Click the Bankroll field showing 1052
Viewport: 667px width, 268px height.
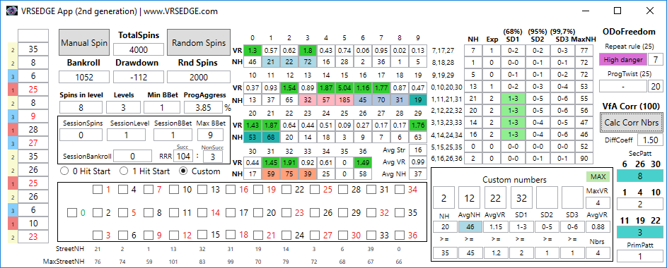tap(83, 77)
